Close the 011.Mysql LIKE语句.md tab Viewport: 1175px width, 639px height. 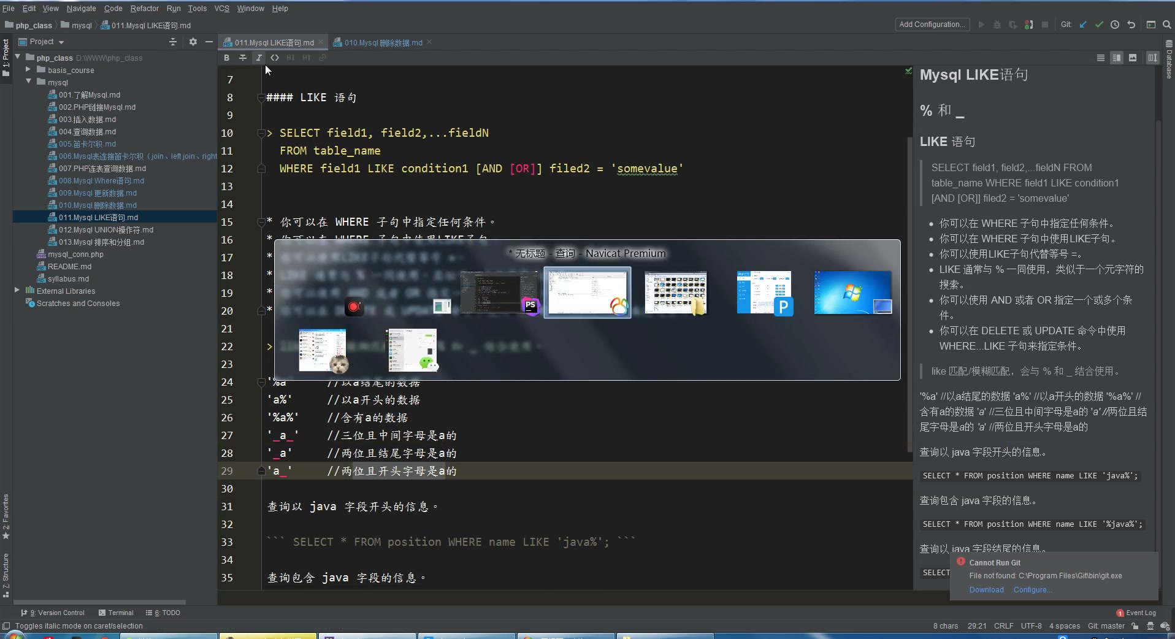[x=321, y=42]
